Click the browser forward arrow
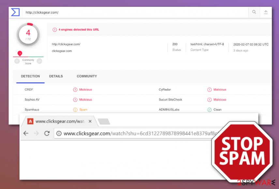The width and height of the screenshot is (279, 189). pyautogui.click(x=37, y=133)
